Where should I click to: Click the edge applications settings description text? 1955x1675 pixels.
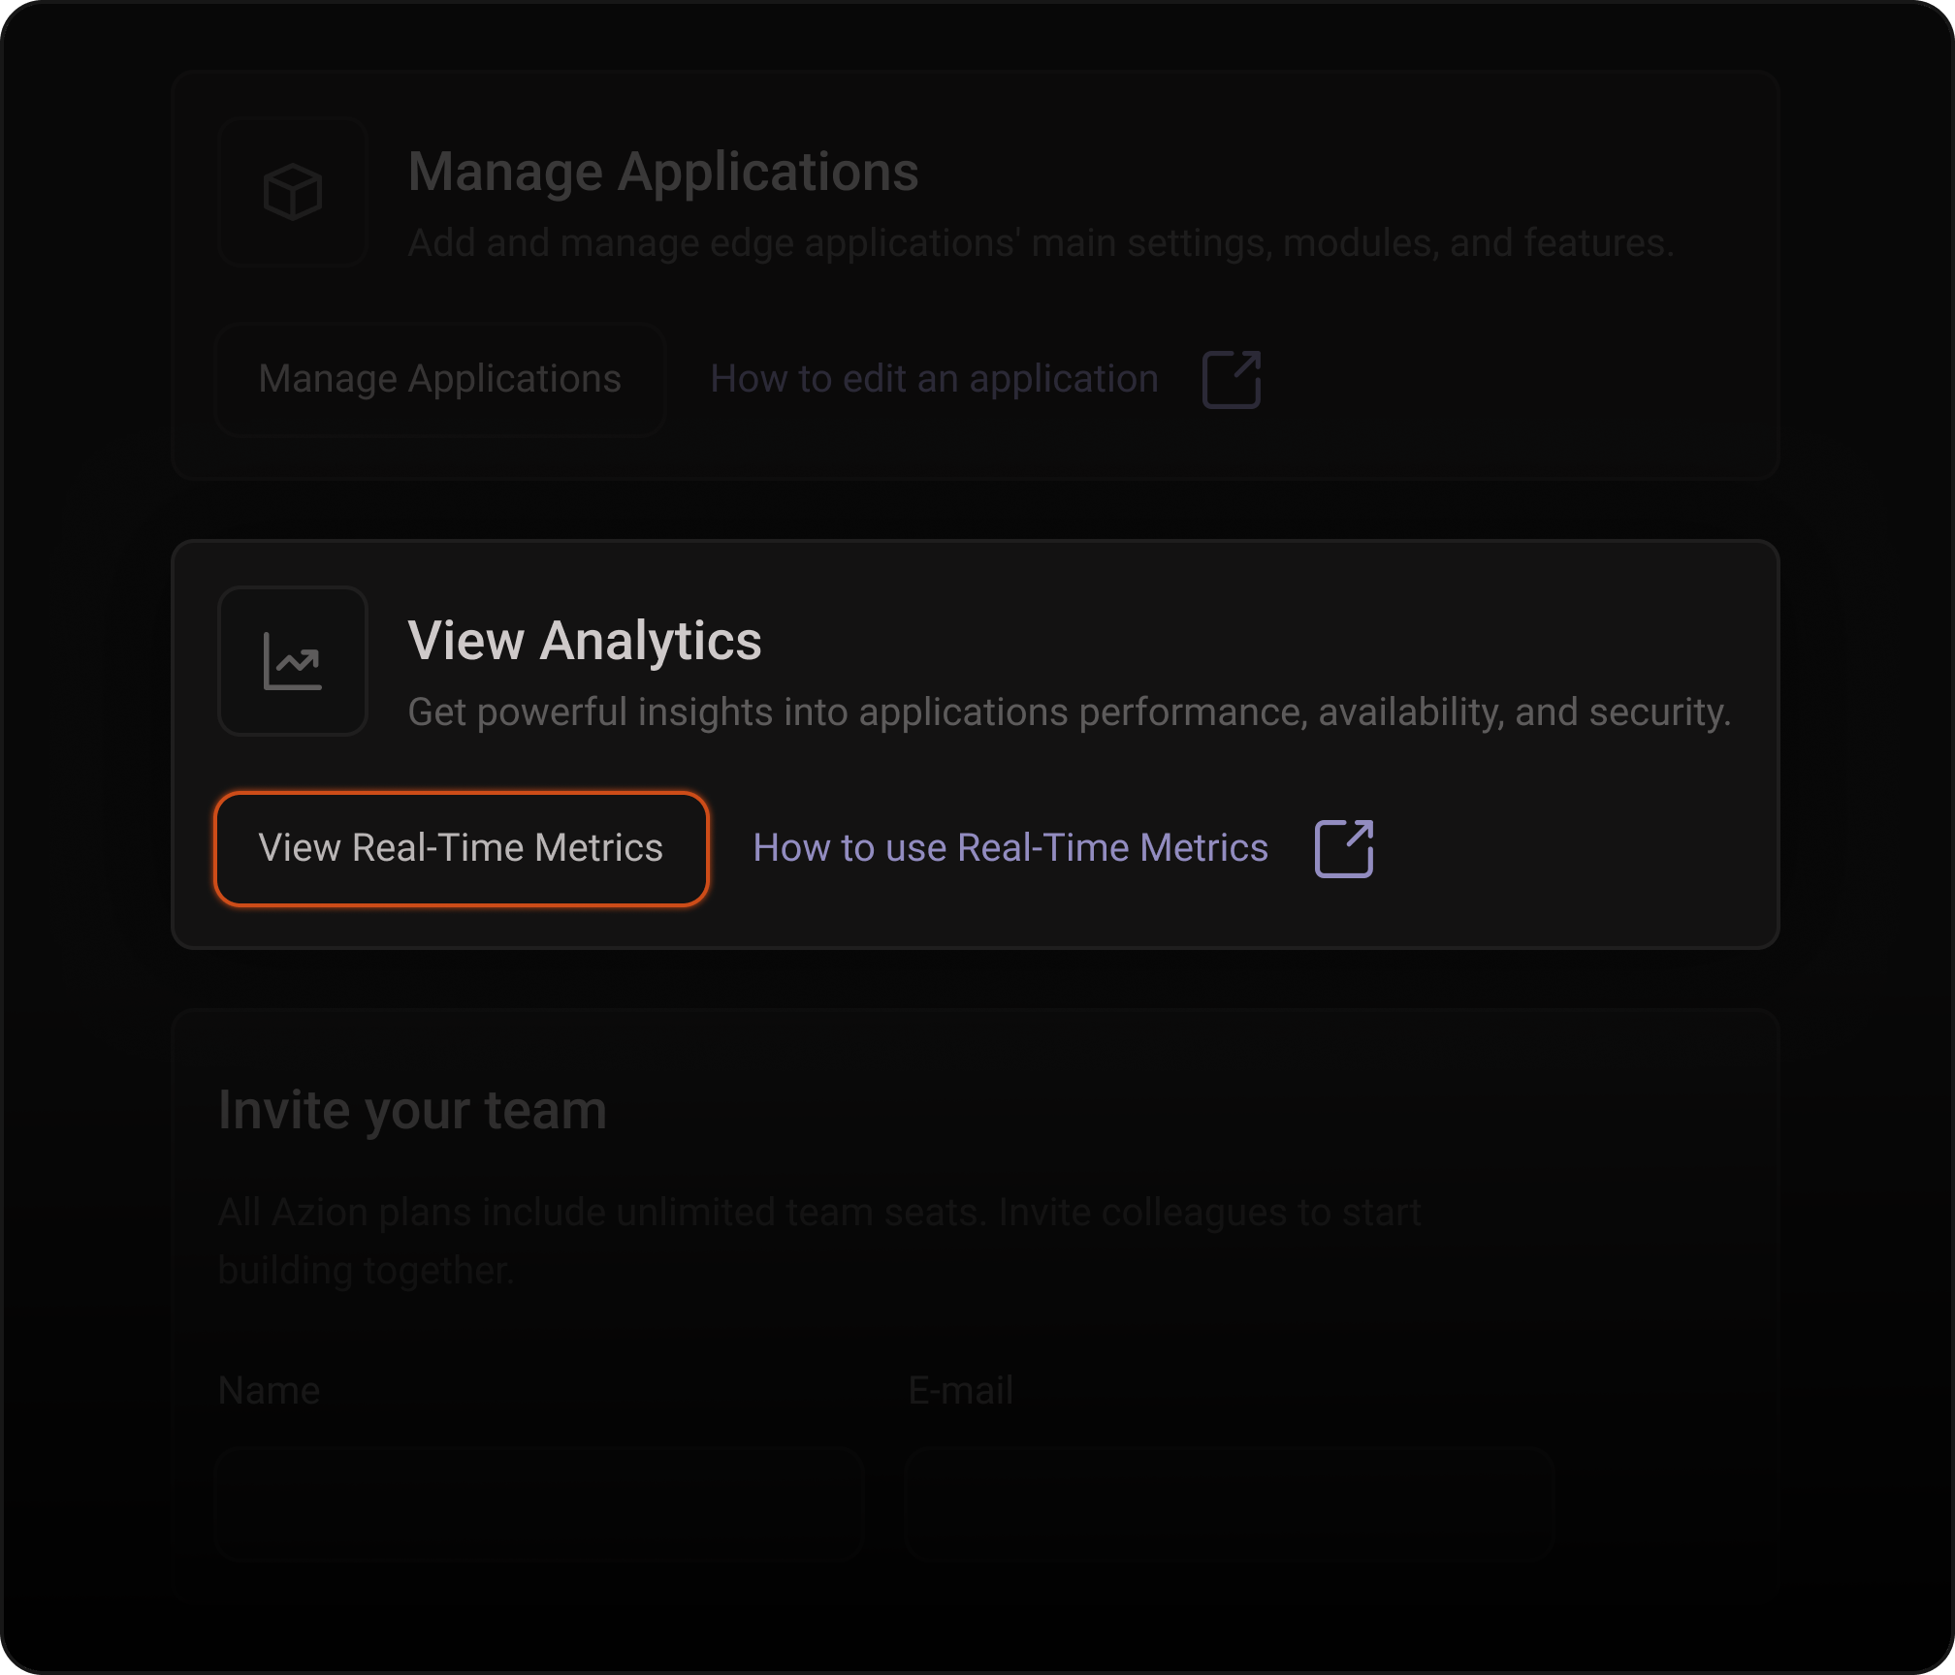tap(1041, 243)
